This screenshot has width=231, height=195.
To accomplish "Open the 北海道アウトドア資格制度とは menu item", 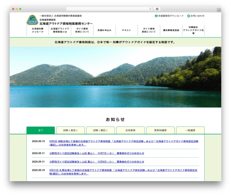I will tap(60, 30).
